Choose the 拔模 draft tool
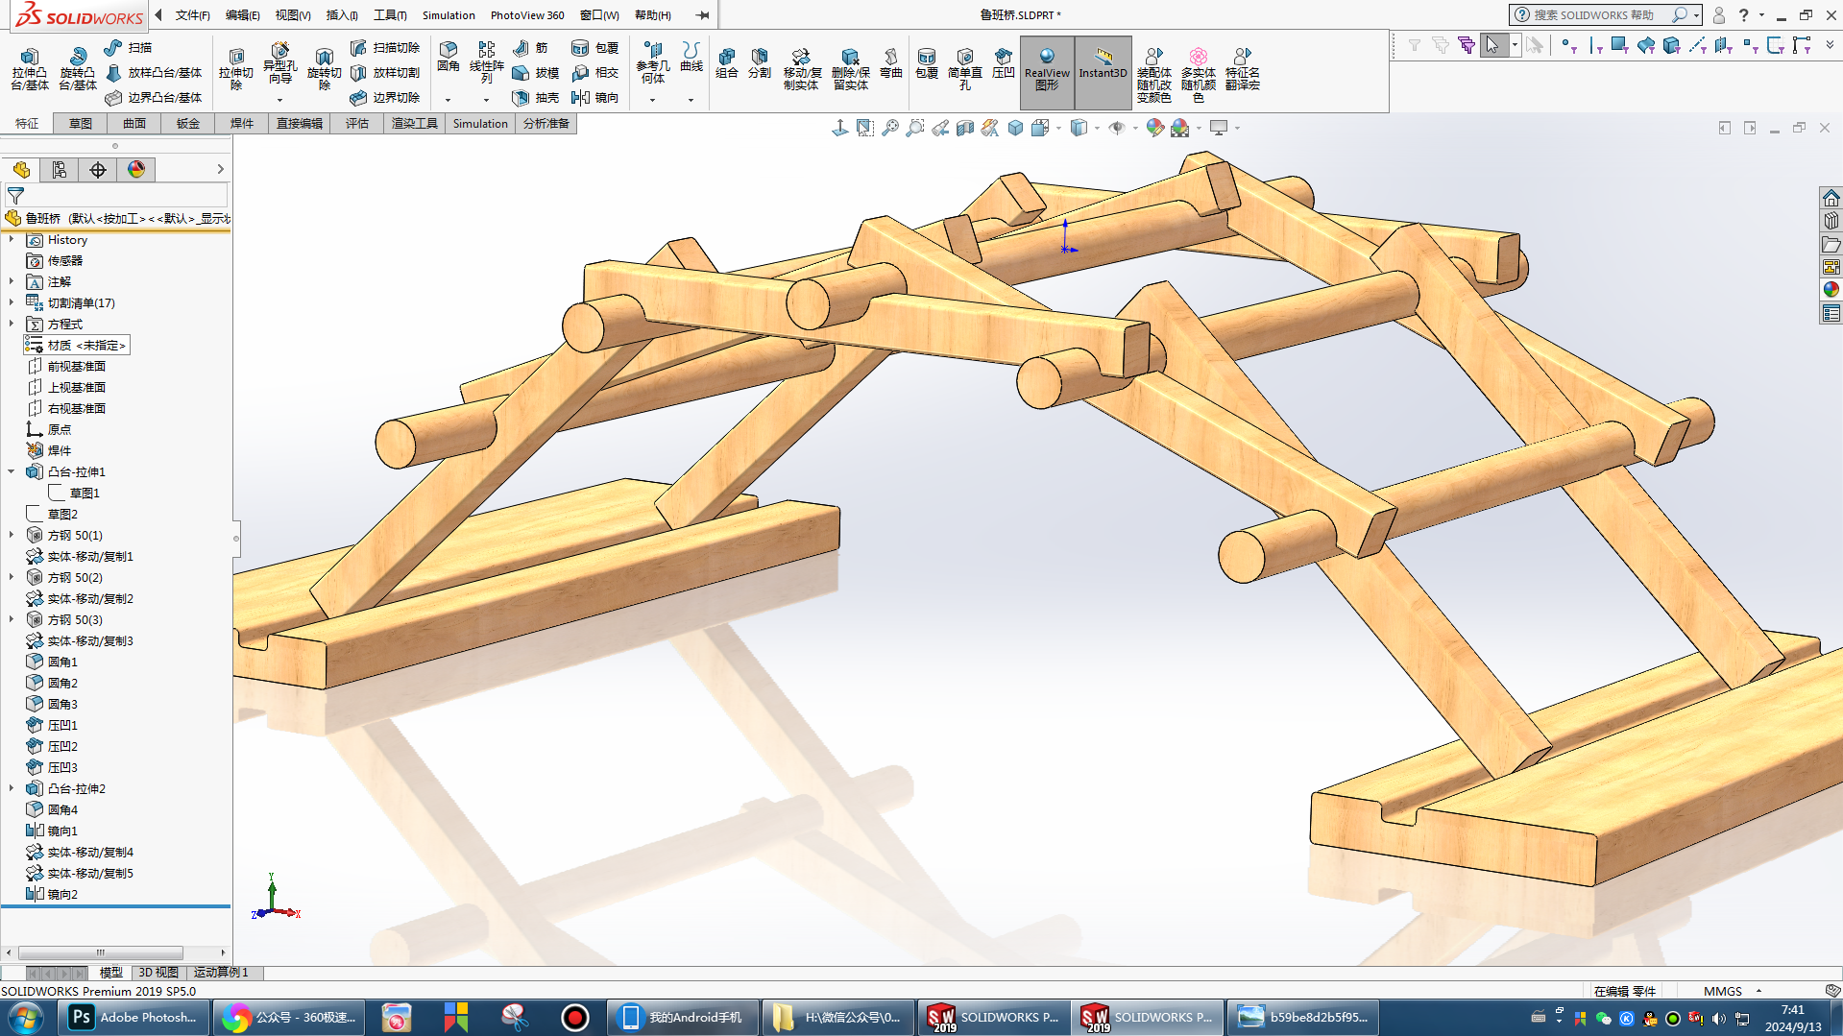Viewport: 1843px width, 1036px height. coord(535,72)
